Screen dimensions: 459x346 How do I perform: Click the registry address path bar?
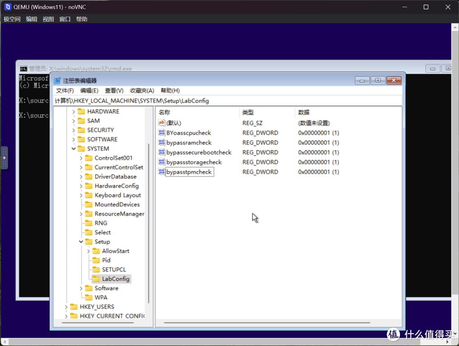227,101
